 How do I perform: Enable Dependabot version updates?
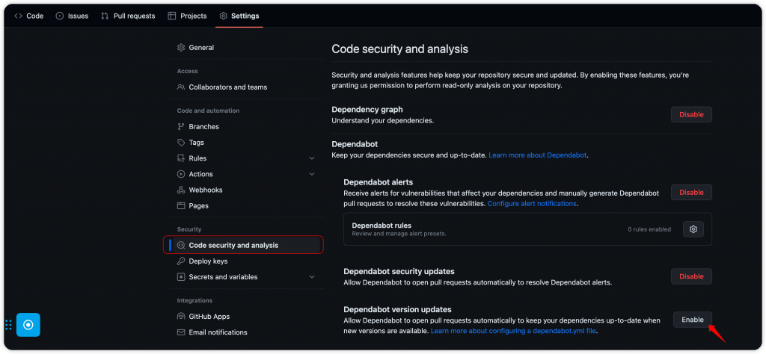tap(692, 320)
